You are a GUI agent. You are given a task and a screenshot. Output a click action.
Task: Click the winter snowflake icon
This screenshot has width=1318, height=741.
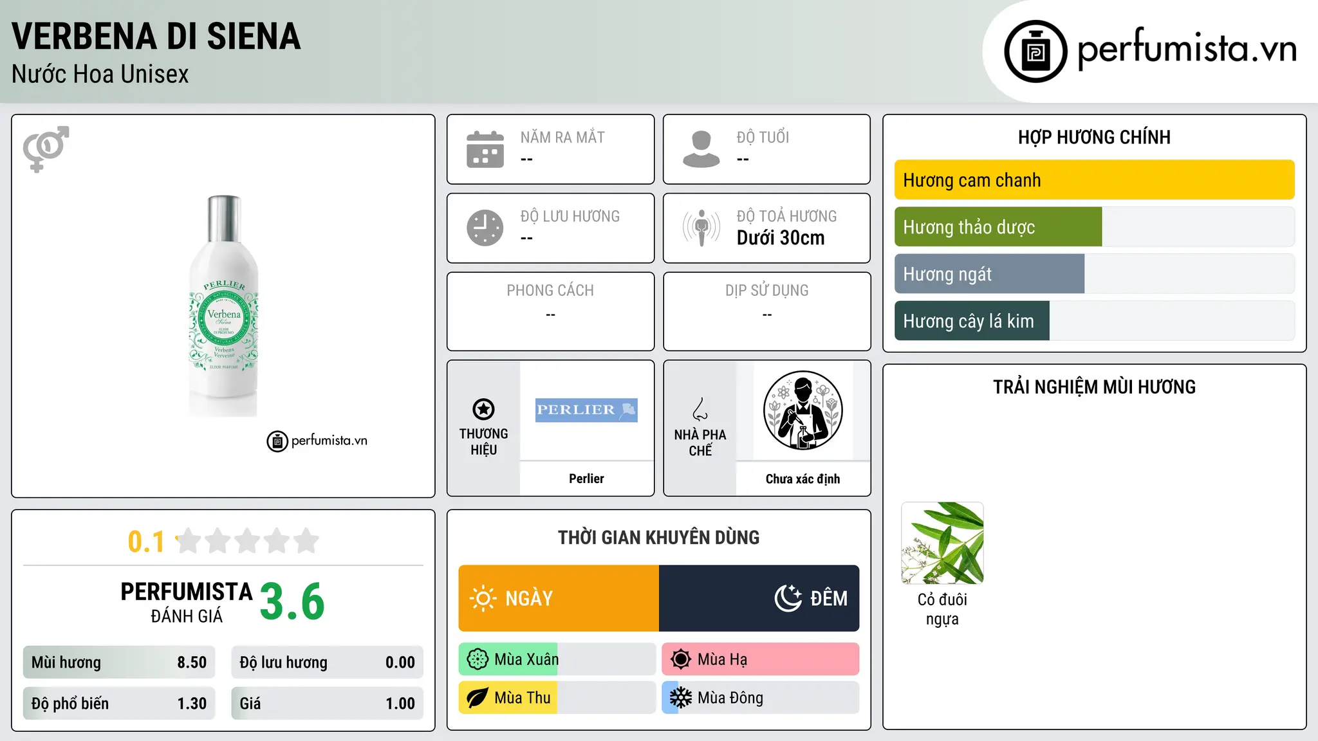[680, 698]
